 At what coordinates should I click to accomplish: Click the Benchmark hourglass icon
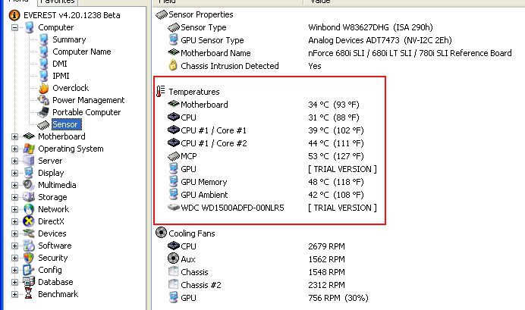pyautogui.click(x=29, y=294)
